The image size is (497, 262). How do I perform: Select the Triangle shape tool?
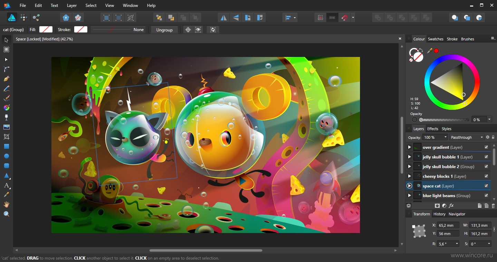[x=6, y=176]
